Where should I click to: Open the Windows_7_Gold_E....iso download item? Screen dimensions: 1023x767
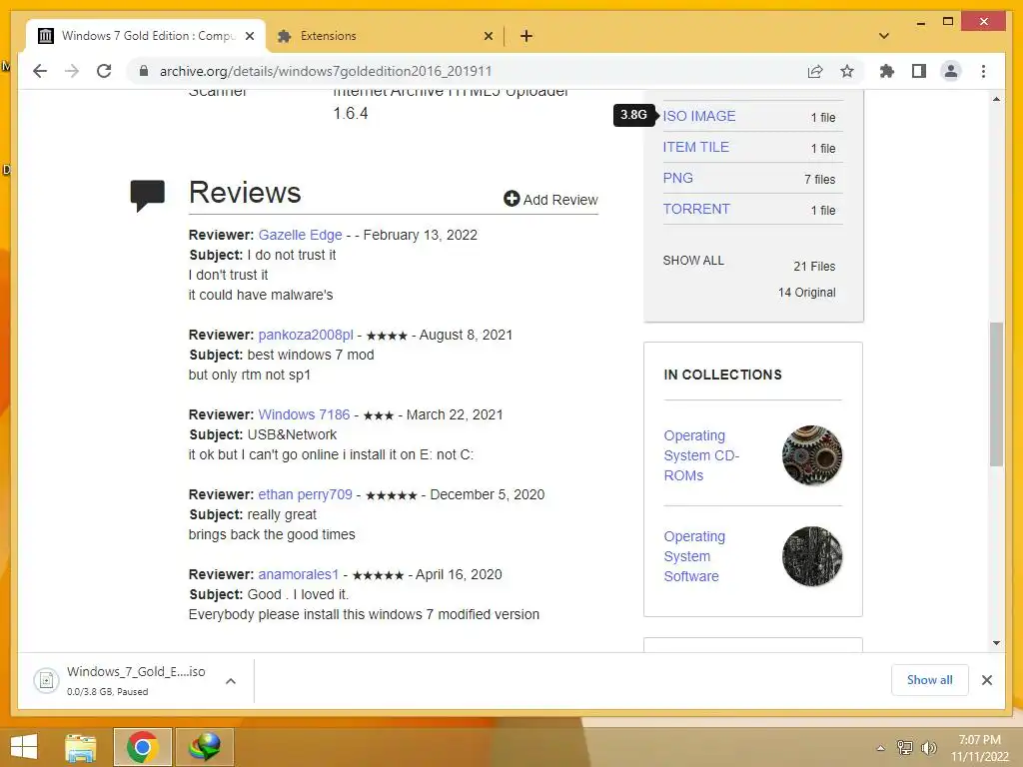click(136, 680)
